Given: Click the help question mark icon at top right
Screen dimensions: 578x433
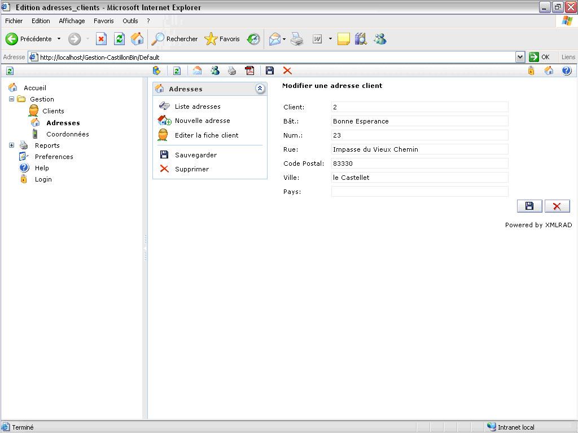Looking at the screenshot, I should (567, 70).
